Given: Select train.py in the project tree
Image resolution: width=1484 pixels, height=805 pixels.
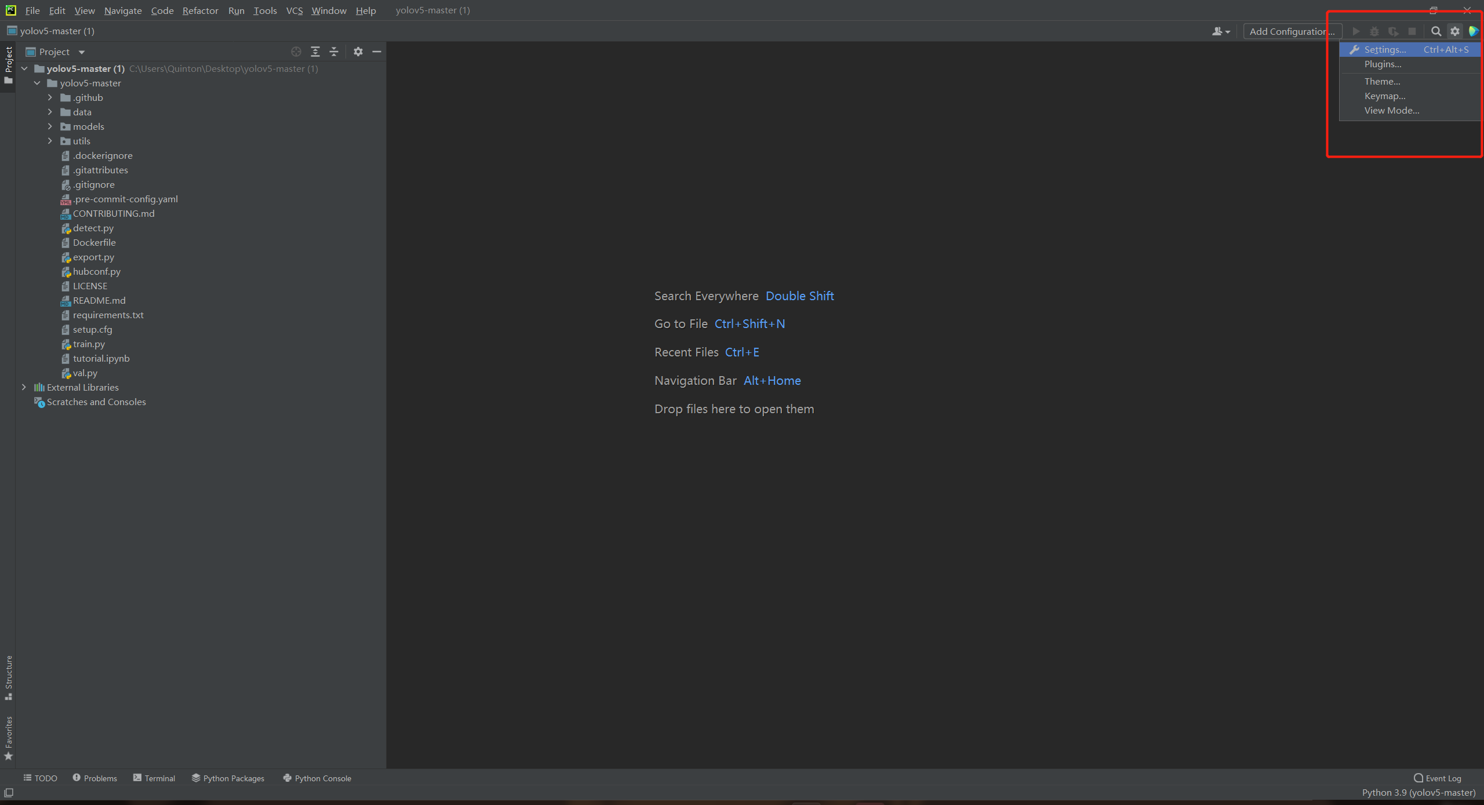Looking at the screenshot, I should [89, 344].
